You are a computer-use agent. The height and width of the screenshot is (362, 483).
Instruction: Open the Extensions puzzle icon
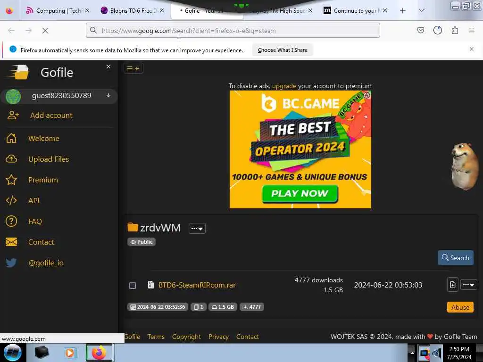455,30
